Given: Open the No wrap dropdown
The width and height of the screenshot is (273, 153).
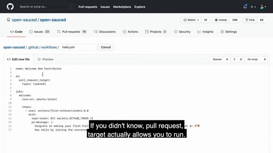Looking at the screenshot, I should pos(256,59).
